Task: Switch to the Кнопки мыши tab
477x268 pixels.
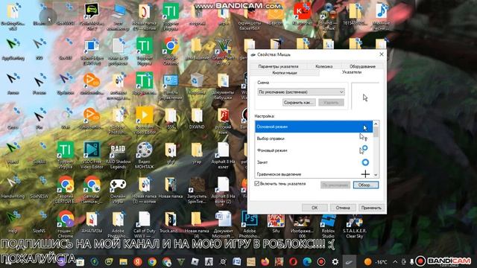Action: (285, 73)
